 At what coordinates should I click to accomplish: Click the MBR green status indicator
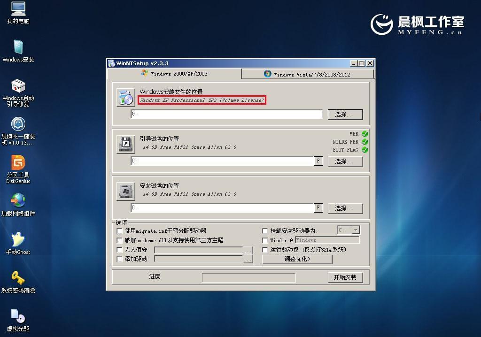click(x=365, y=134)
